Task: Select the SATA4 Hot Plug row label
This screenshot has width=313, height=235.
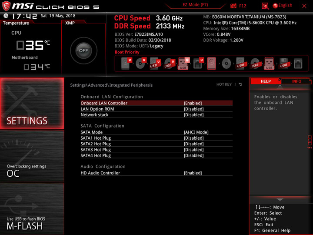Action: 96,155
